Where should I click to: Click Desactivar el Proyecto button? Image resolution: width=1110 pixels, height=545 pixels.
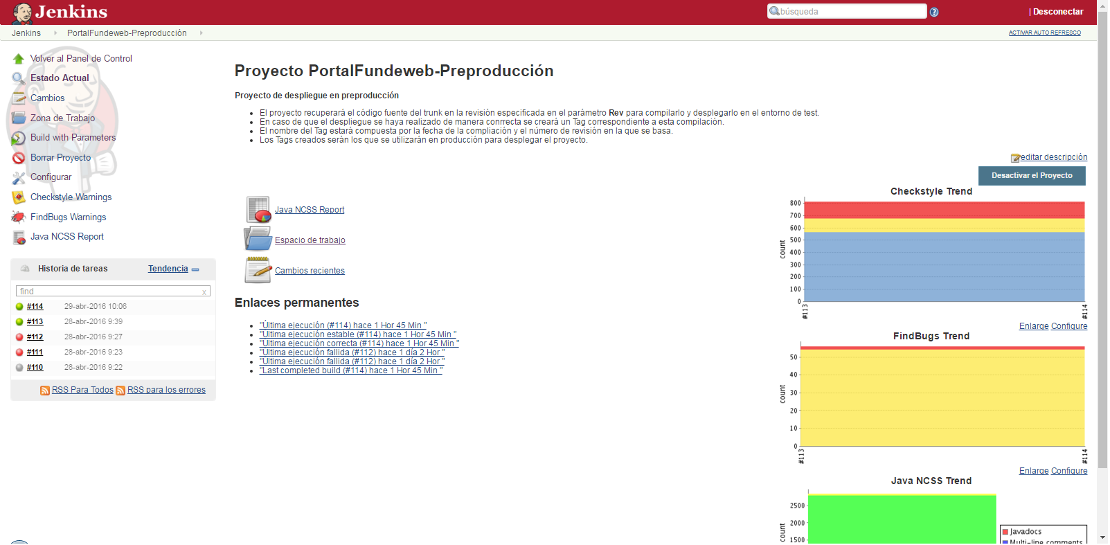click(x=1032, y=176)
